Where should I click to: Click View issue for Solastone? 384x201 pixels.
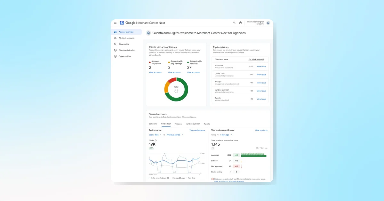point(262,66)
